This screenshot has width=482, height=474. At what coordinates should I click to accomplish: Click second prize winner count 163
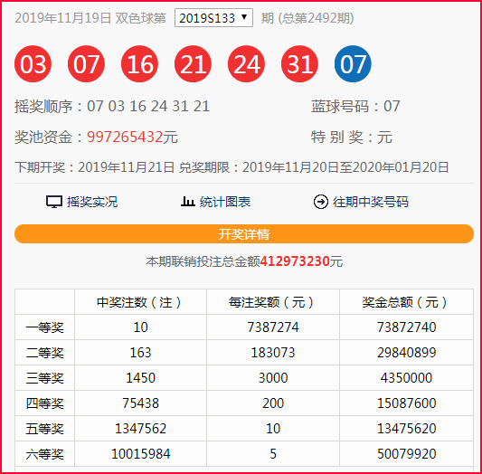(140, 353)
